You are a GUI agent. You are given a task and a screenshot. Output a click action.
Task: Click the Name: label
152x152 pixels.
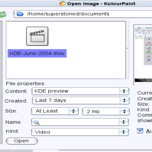point(14,122)
